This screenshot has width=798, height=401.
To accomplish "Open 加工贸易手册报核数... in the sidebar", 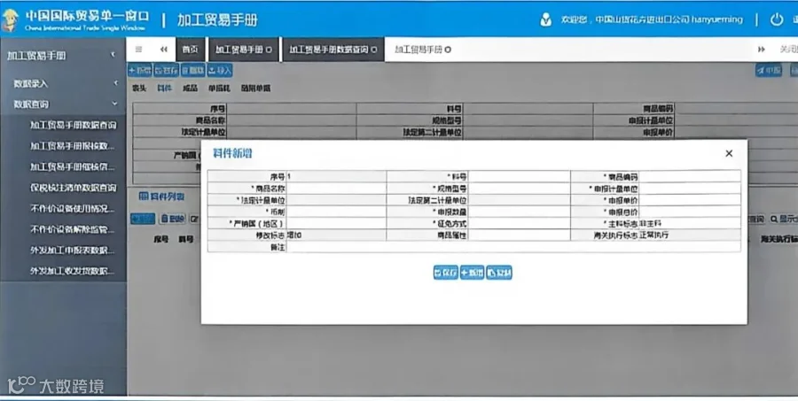I will (x=72, y=146).
